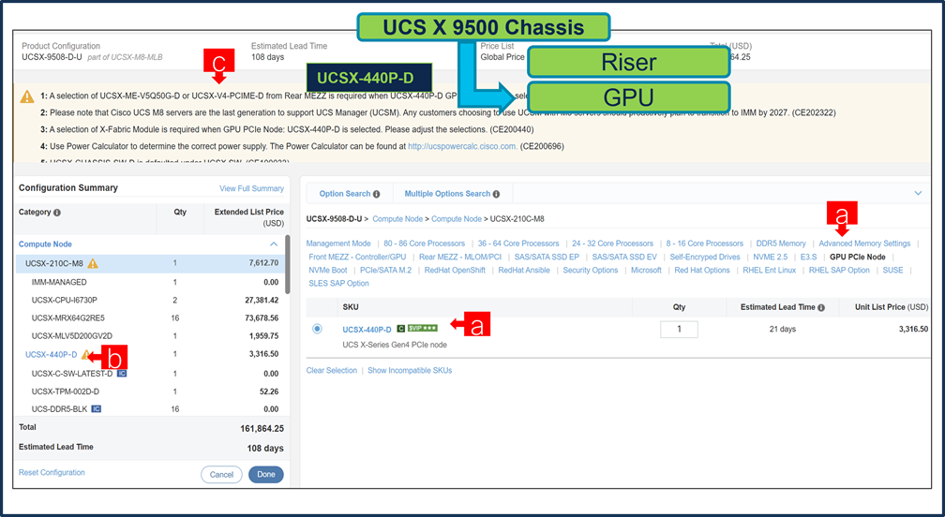Open the Security Options category
Screen dimensions: 945x517
click(x=590, y=271)
